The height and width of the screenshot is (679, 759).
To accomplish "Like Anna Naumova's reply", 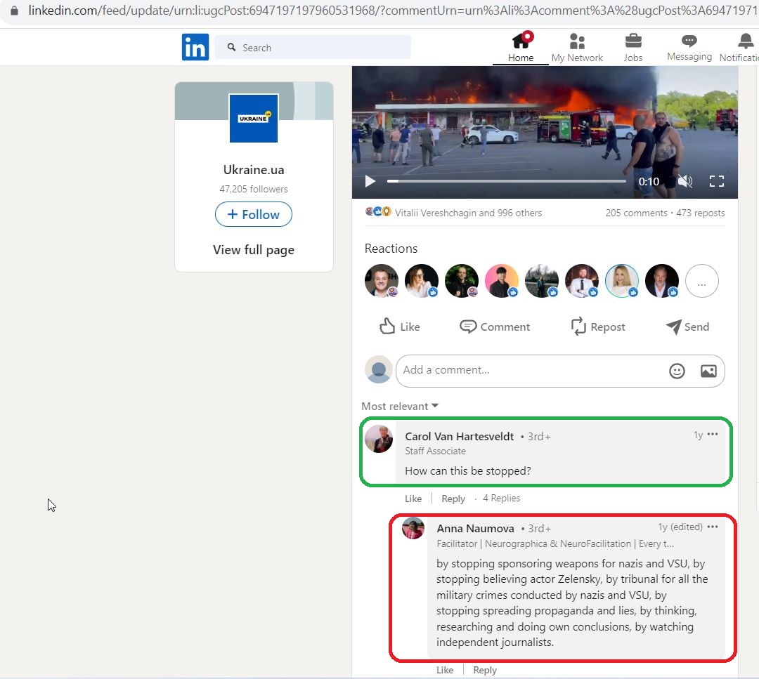I will [445, 671].
